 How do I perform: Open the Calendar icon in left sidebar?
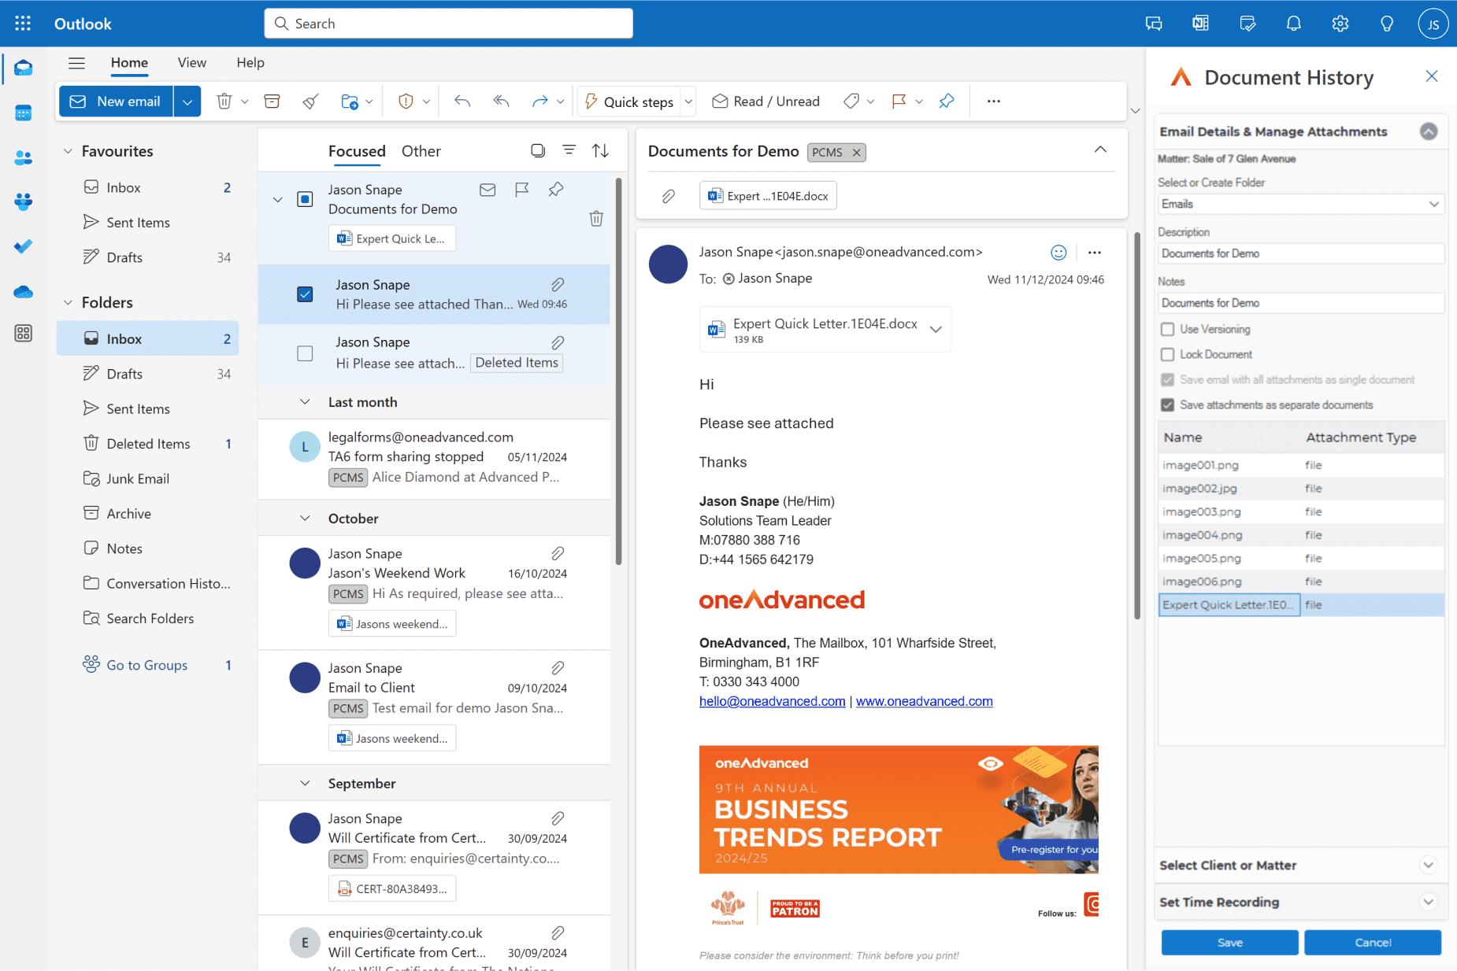click(23, 113)
